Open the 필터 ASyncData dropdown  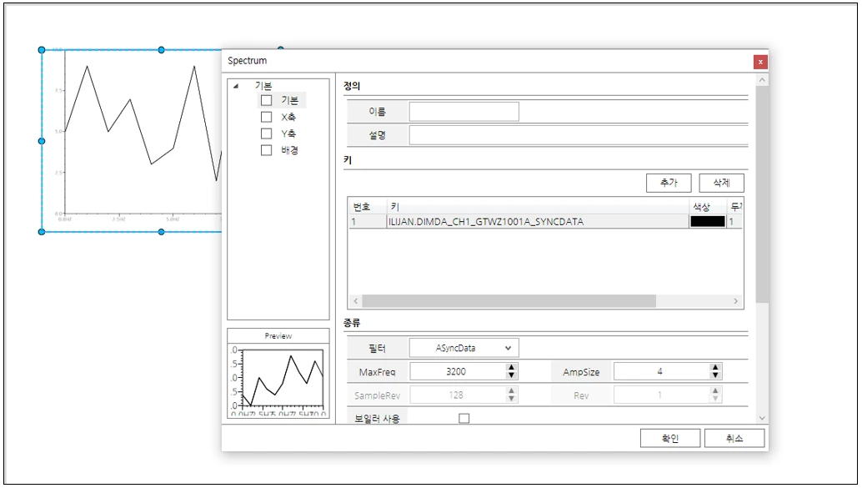[464, 348]
